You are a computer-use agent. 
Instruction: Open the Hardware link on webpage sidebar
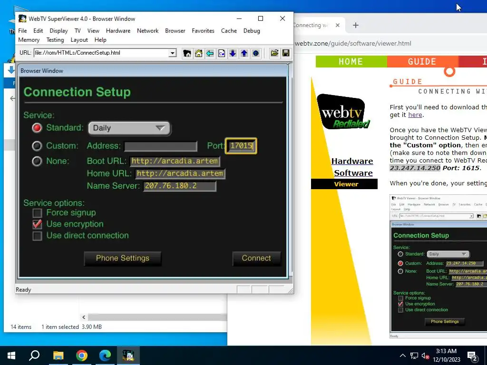pos(352,161)
